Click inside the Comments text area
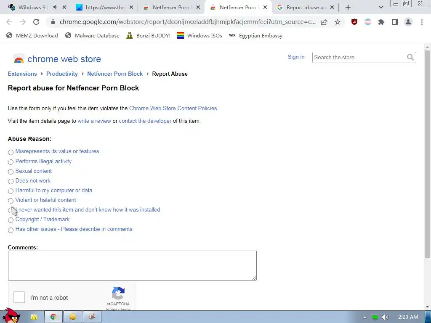 coord(132,265)
